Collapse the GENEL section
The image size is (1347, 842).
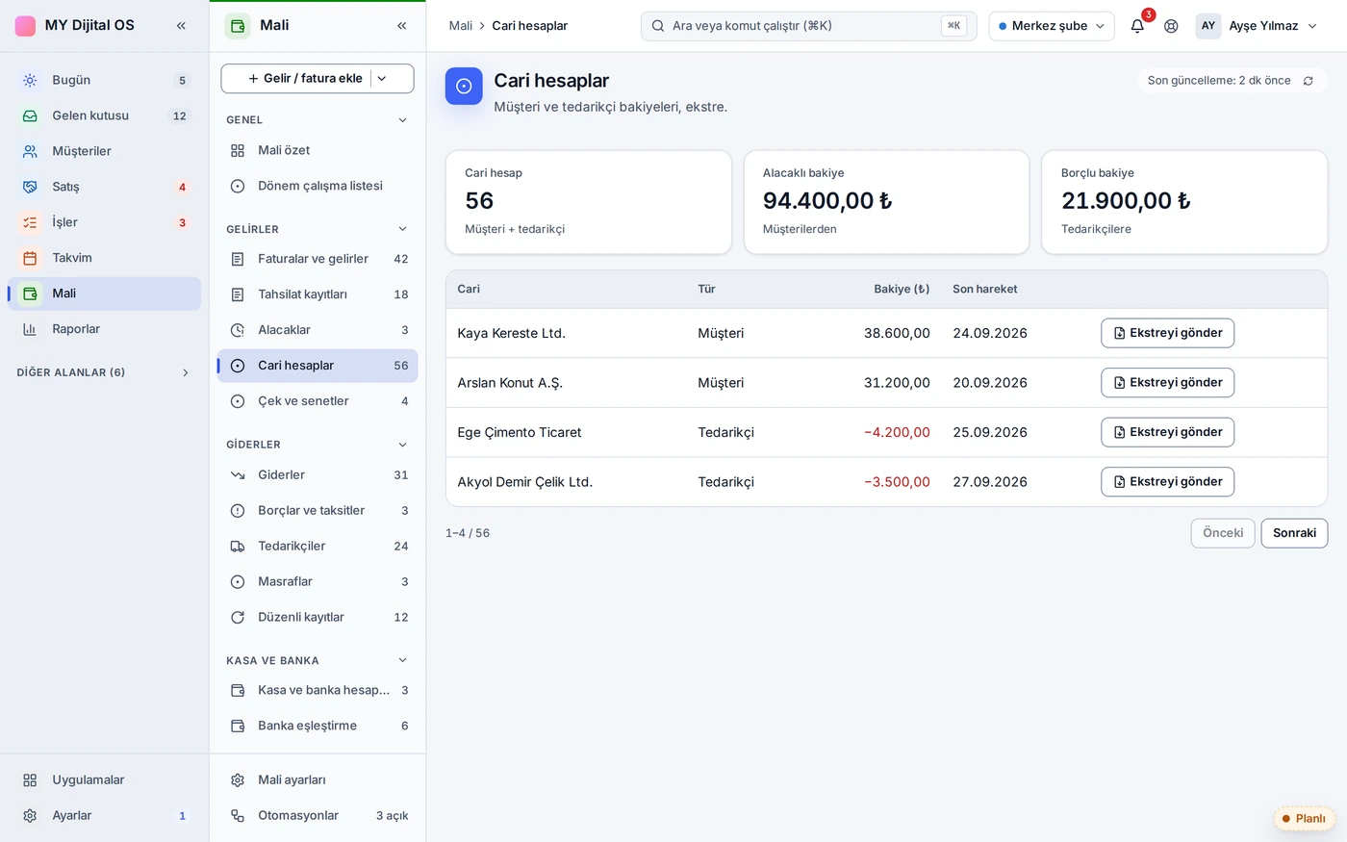click(x=402, y=120)
